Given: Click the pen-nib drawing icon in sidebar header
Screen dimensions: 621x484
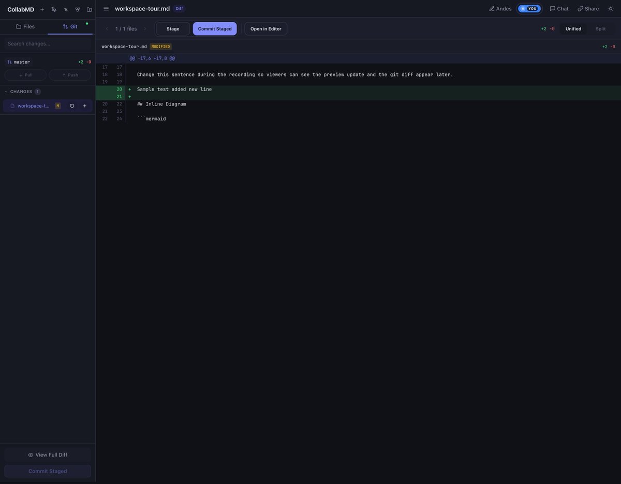Looking at the screenshot, I should click(x=54, y=9).
